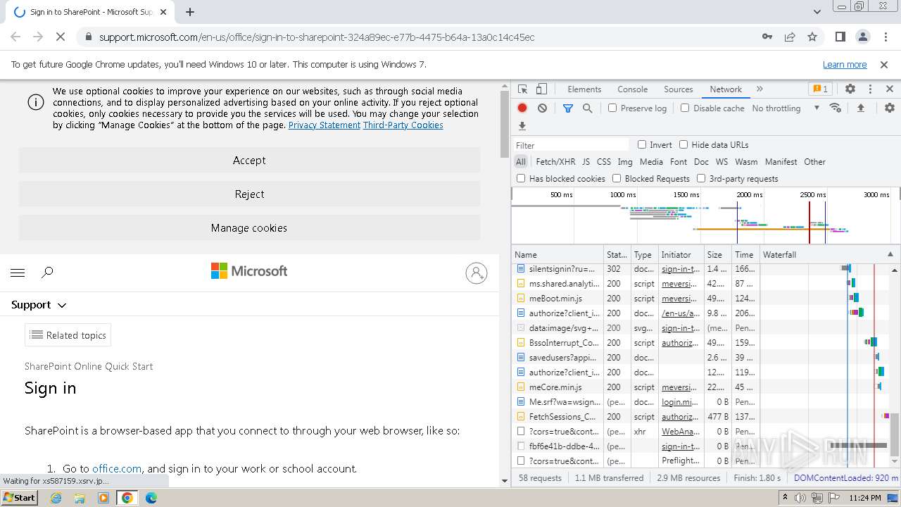Screen dimensions: 901x507
Task: Click Chrome's stop loading button
Action: pos(60,37)
